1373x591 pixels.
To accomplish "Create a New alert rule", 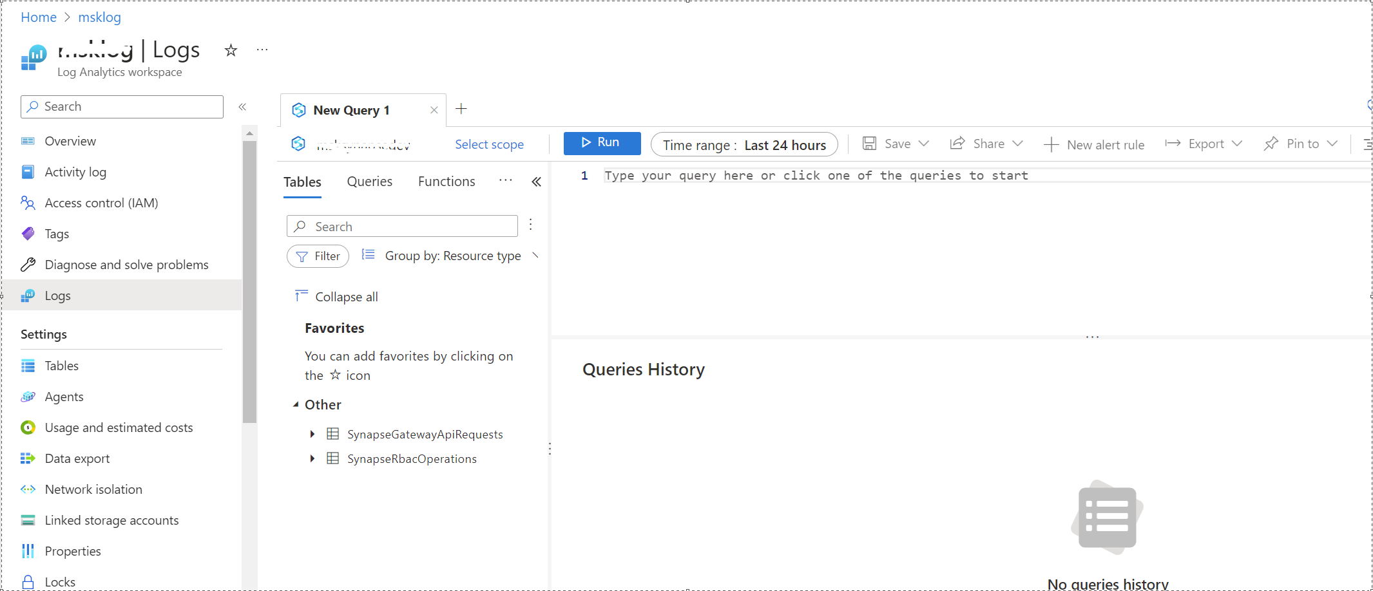I will (1094, 145).
